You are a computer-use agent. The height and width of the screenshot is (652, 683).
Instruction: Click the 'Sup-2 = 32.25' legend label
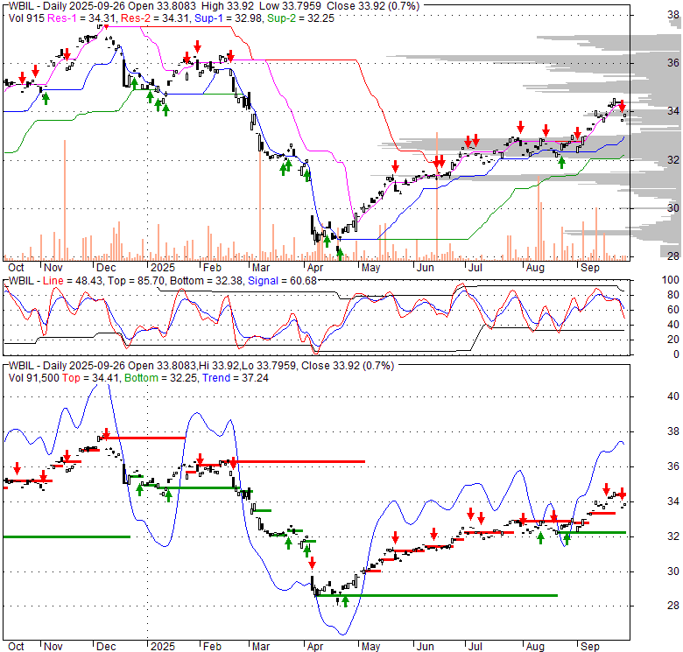point(300,18)
